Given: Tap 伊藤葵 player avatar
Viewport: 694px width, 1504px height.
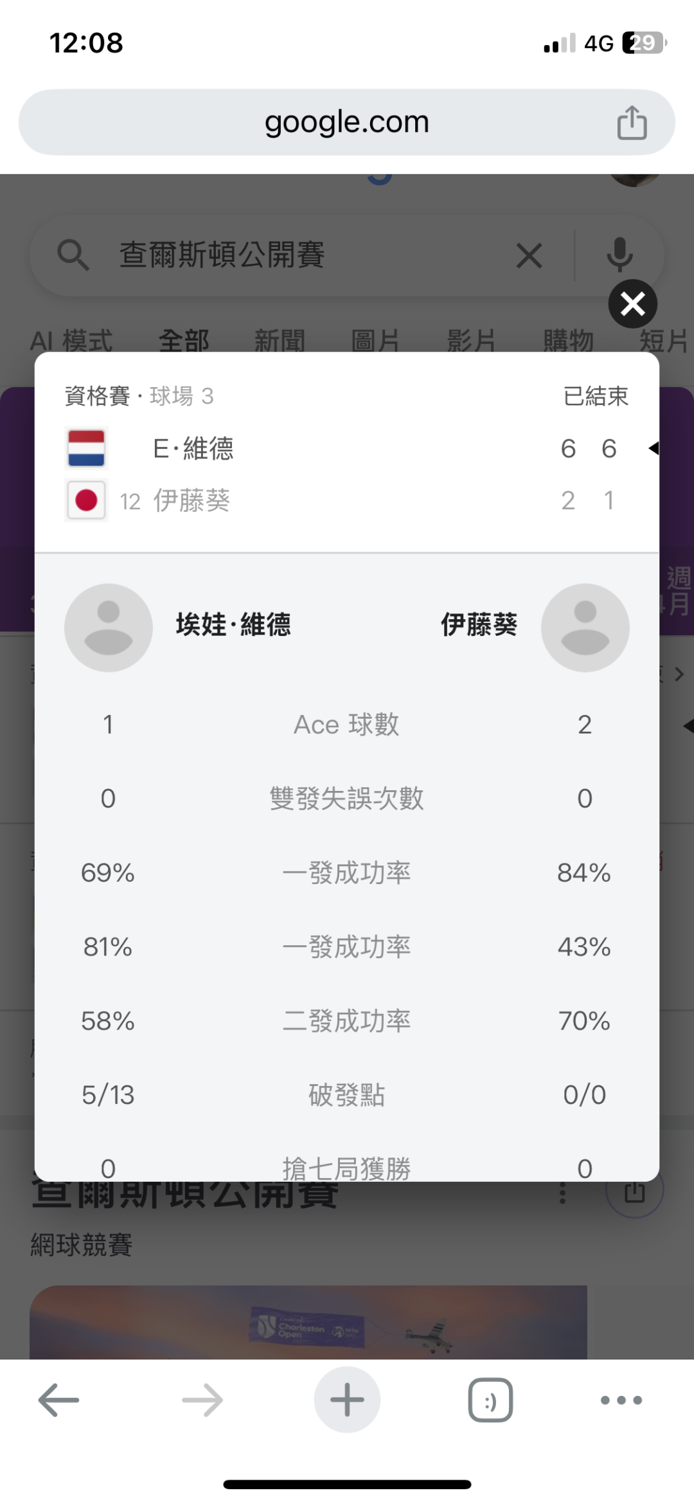Looking at the screenshot, I should tap(585, 628).
